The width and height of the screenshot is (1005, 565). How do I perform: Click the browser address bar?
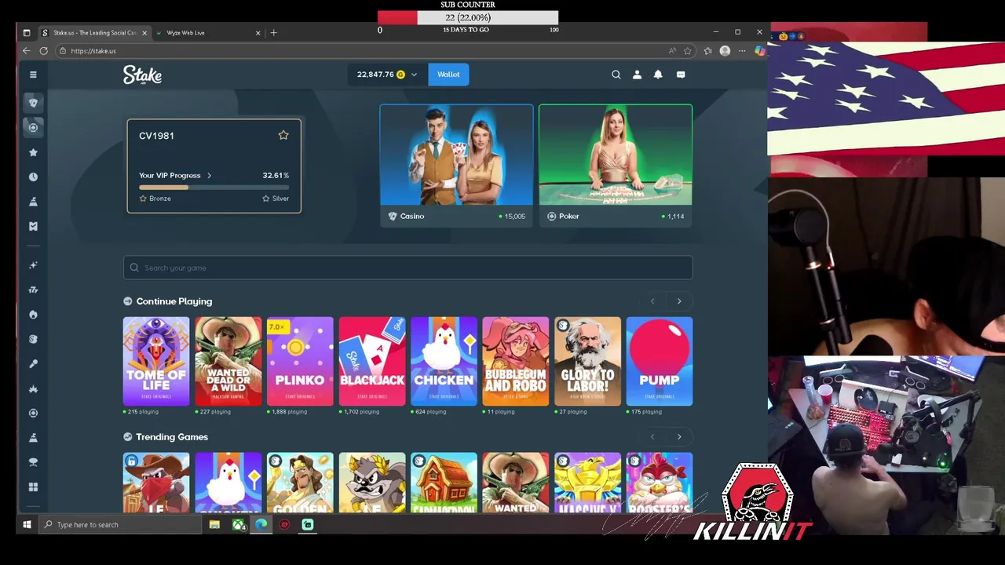[x=361, y=51]
